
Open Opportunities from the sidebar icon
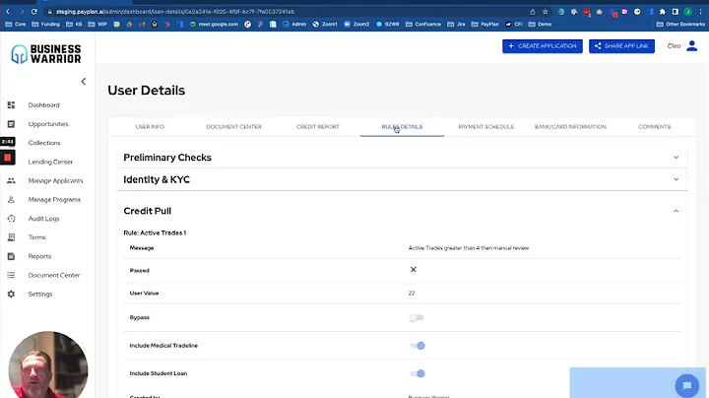point(10,124)
